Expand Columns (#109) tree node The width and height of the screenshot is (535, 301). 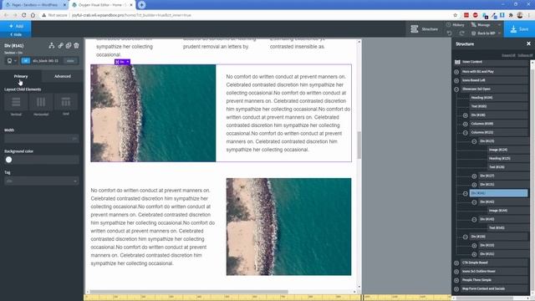(x=466, y=124)
